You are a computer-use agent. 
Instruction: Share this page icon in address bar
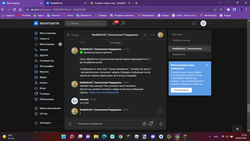coord(215,9)
